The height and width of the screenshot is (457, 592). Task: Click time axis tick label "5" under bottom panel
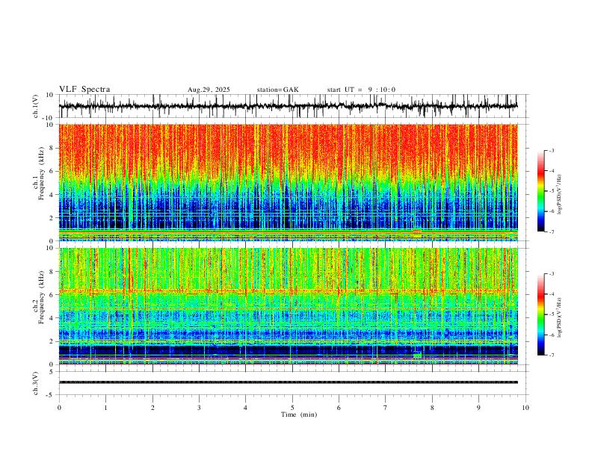(x=292, y=408)
